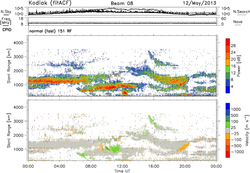This screenshot has width=250, height=173.
Task: Click the 'Power [dB]' colorbar label
Action: [238, 66]
